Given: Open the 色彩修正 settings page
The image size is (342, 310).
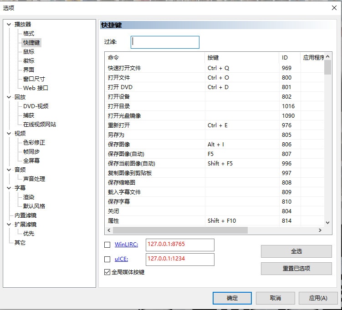Looking at the screenshot, I should coord(34,143).
